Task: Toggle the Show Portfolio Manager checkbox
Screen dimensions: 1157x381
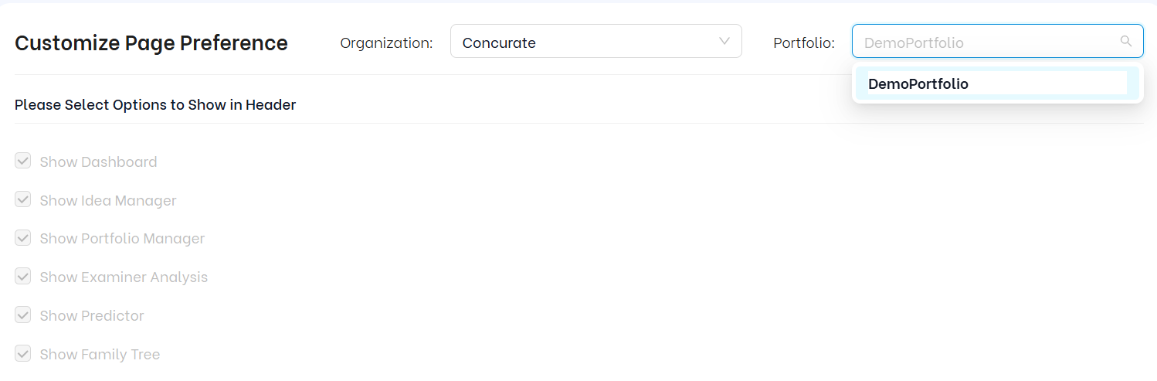Action: point(23,238)
